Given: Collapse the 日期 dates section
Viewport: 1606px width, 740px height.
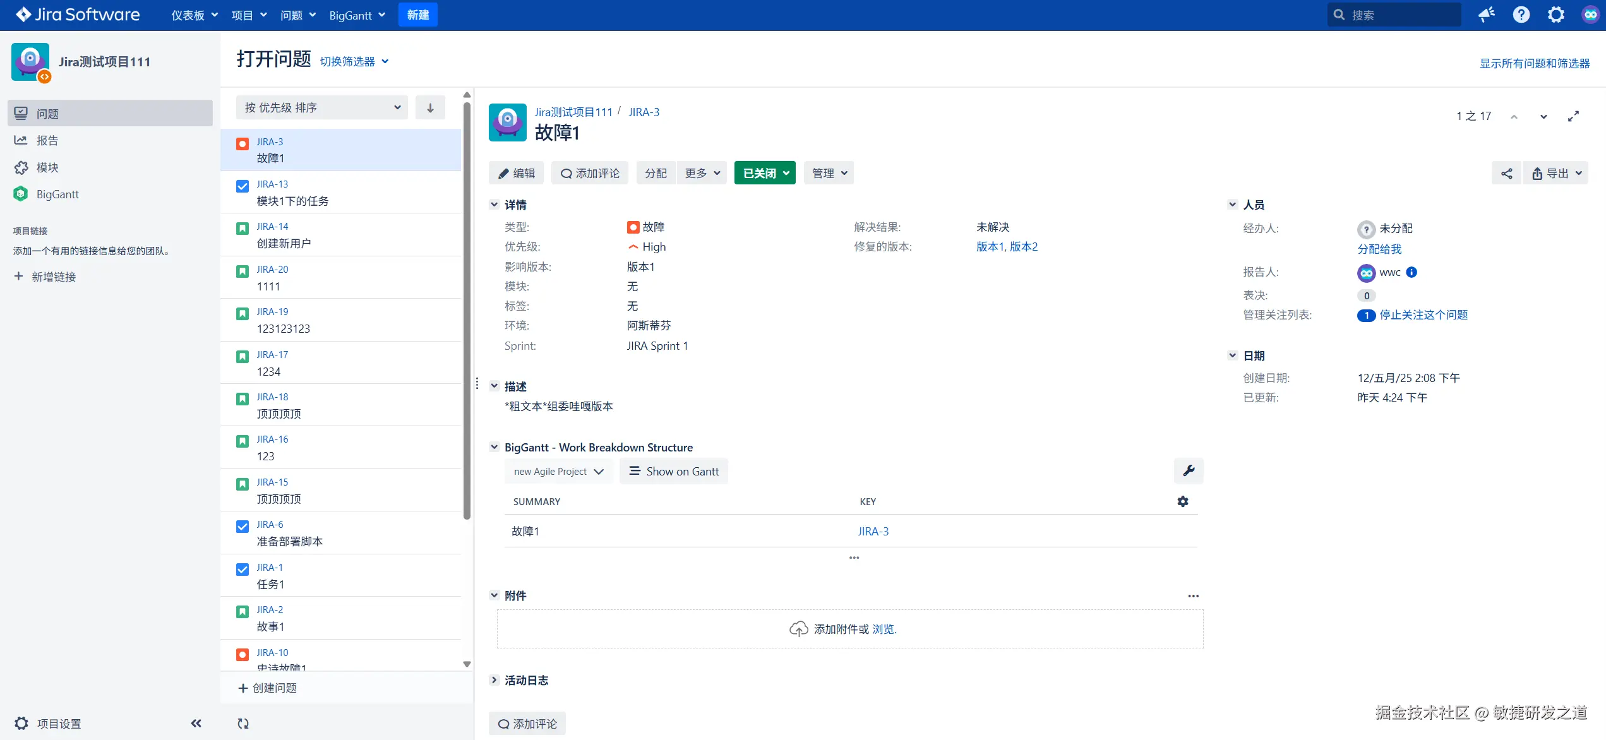Looking at the screenshot, I should coord(1232,355).
